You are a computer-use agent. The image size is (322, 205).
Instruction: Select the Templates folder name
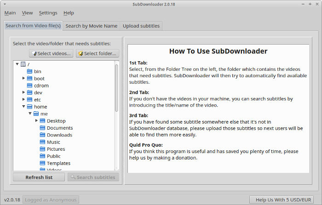pos(58,163)
